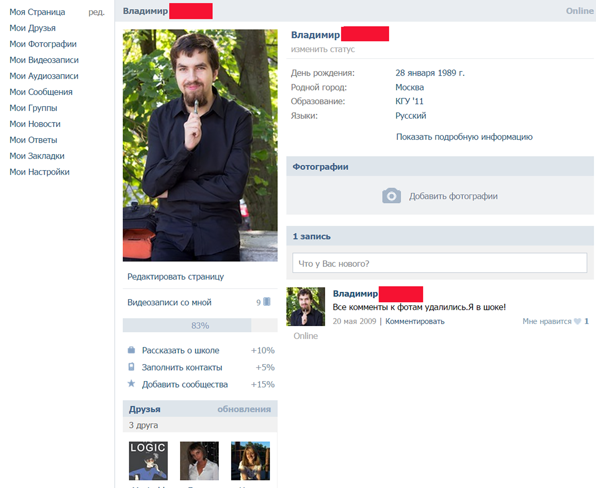The image size is (596, 488).
Task: Open Мои Аудиозаписи section
Action: pyautogui.click(x=44, y=76)
